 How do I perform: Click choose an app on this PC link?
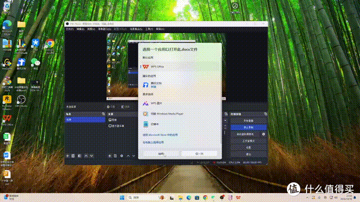pos(153,142)
